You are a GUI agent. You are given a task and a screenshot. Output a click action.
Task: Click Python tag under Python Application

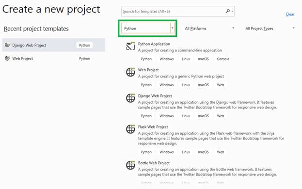click(x=146, y=59)
